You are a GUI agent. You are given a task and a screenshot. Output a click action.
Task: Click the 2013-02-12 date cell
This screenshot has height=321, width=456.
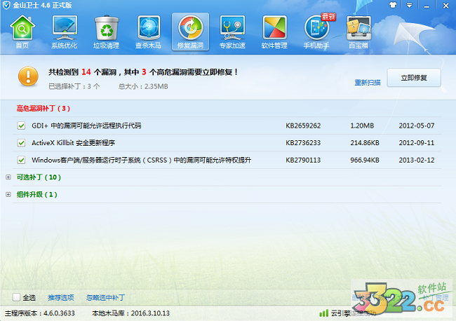coord(417,160)
